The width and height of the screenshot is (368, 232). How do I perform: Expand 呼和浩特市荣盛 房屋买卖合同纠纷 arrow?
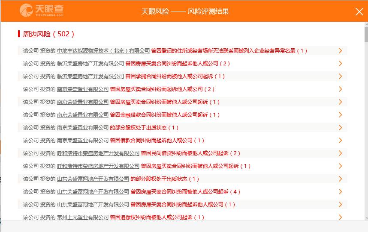[x=340, y=166]
